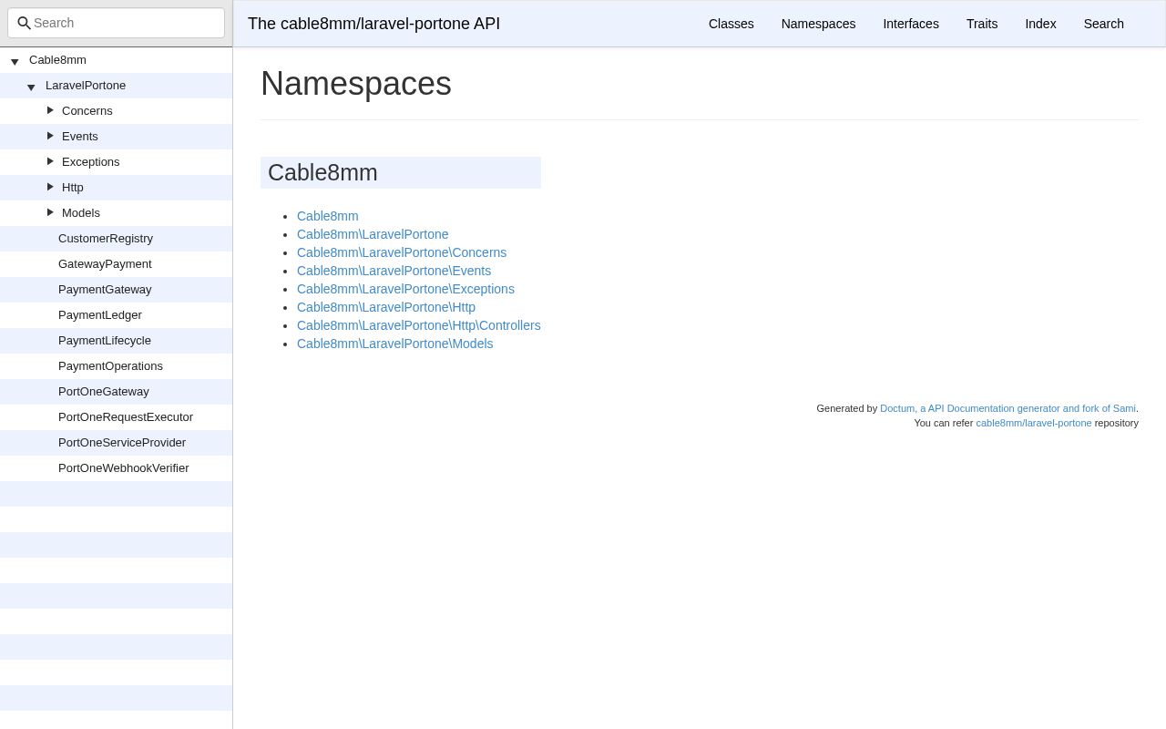Open the Cable8mm\LaravelPortone namespace link
This screenshot has width=1166, height=729.
coord(373,234)
